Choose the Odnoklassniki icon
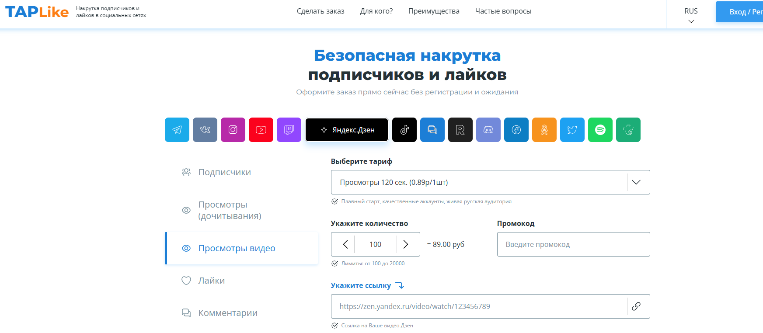 [544, 130]
